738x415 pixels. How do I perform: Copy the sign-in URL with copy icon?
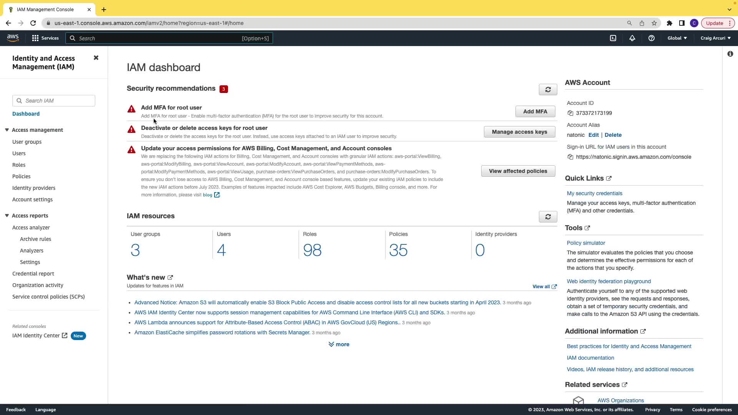pos(570,157)
